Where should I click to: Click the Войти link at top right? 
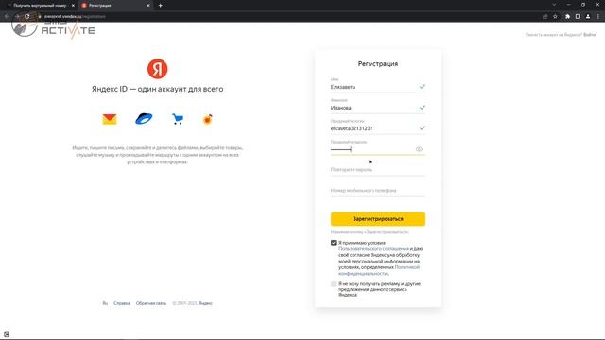[x=589, y=35]
